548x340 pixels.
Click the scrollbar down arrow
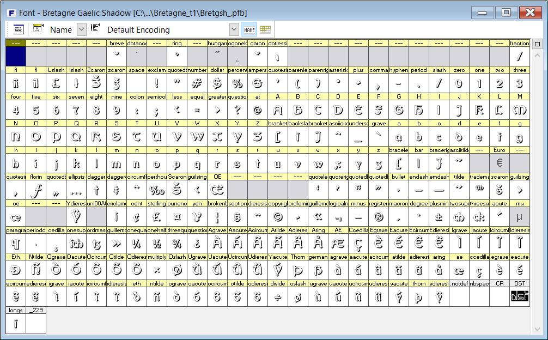(538, 329)
